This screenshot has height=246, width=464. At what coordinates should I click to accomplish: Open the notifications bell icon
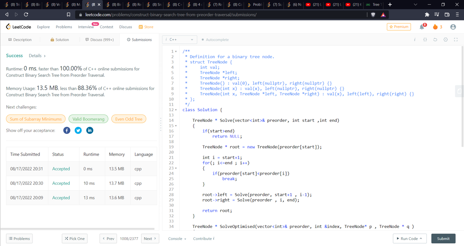coord(422,27)
